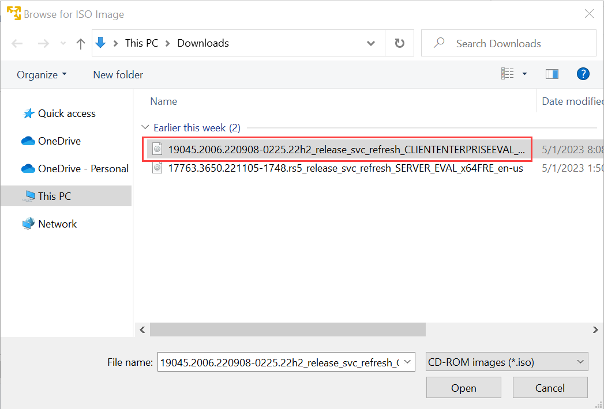The height and width of the screenshot is (409, 604).
Task: Click the VMware icon in title bar
Action: tap(13, 14)
